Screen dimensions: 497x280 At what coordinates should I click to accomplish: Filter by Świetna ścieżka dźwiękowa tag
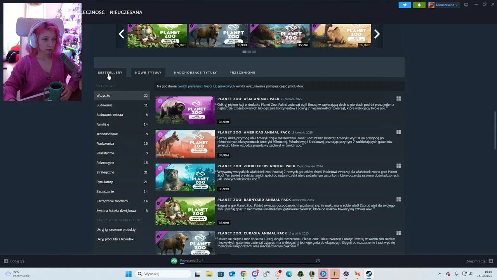pyautogui.click(x=122, y=211)
